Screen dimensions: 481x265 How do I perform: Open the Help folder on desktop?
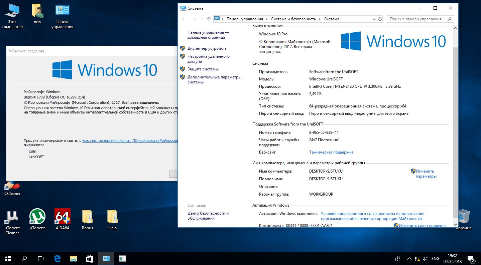[112, 217]
